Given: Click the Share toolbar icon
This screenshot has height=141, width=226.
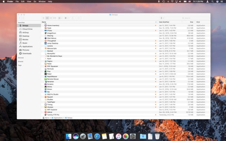Looking at the screenshot, I should point(73,18).
